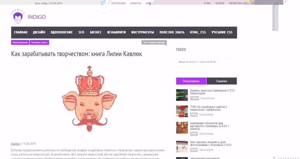Go to the О НАС page

pyautogui.click(x=207, y=3)
